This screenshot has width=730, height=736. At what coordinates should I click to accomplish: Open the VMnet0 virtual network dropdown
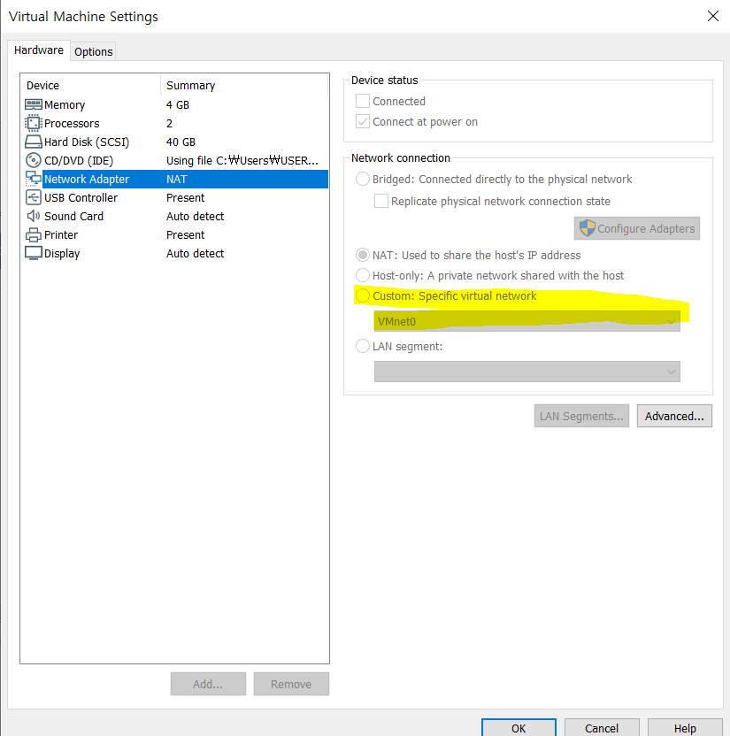pyautogui.click(x=526, y=321)
